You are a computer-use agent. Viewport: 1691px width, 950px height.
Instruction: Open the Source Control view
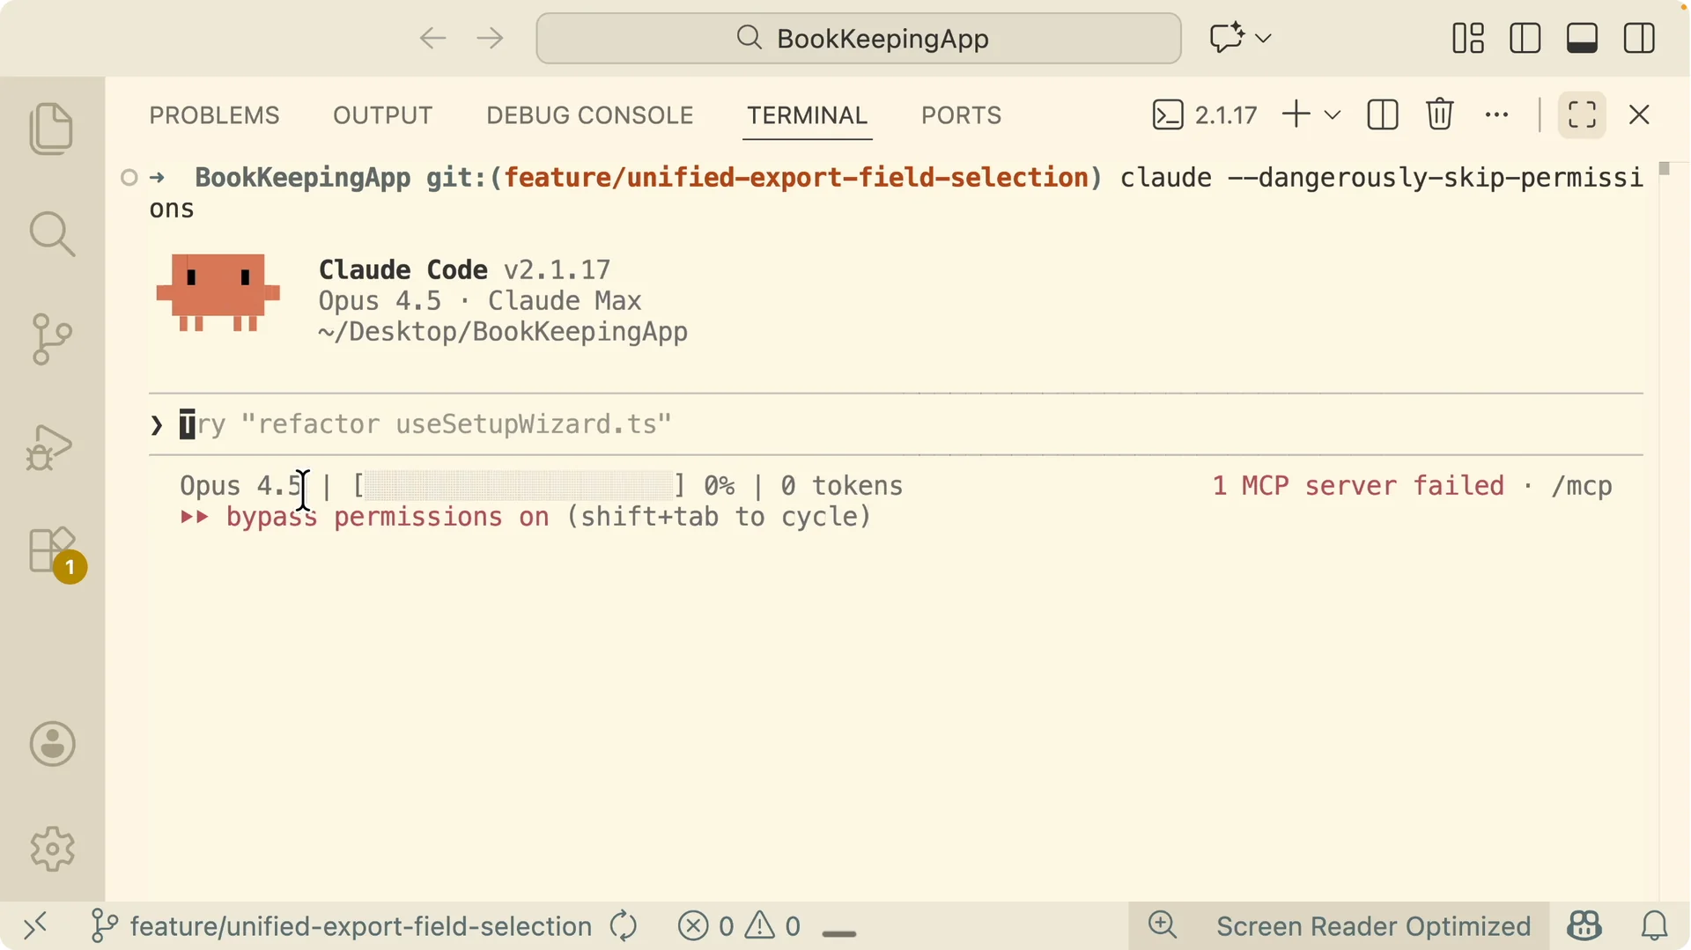pyautogui.click(x=52, y=339)
